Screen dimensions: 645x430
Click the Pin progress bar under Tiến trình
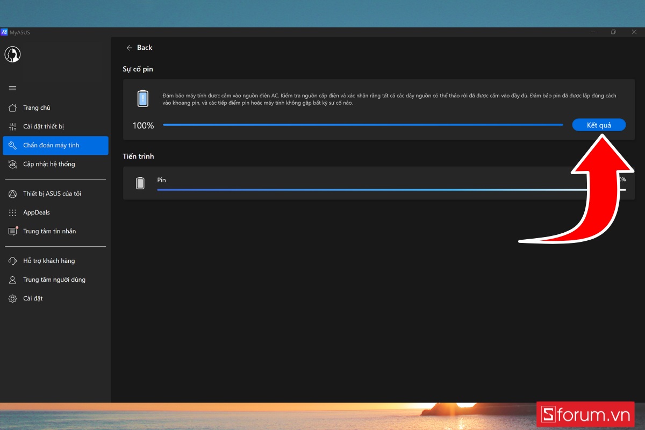click(x=391, y=190)
